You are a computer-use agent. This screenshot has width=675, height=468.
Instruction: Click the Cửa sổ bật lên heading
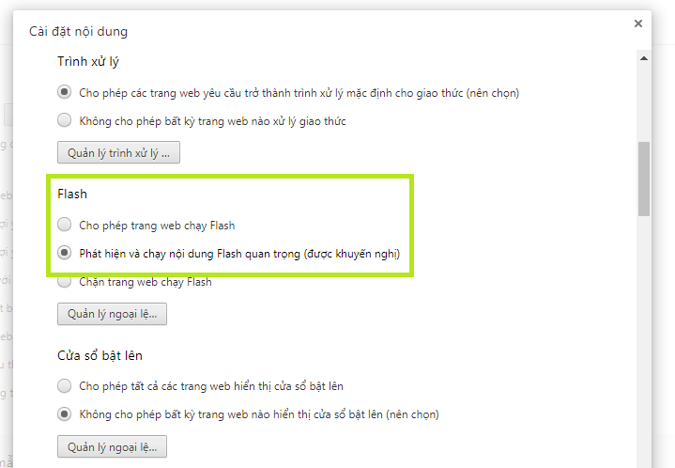coord(100,355)
